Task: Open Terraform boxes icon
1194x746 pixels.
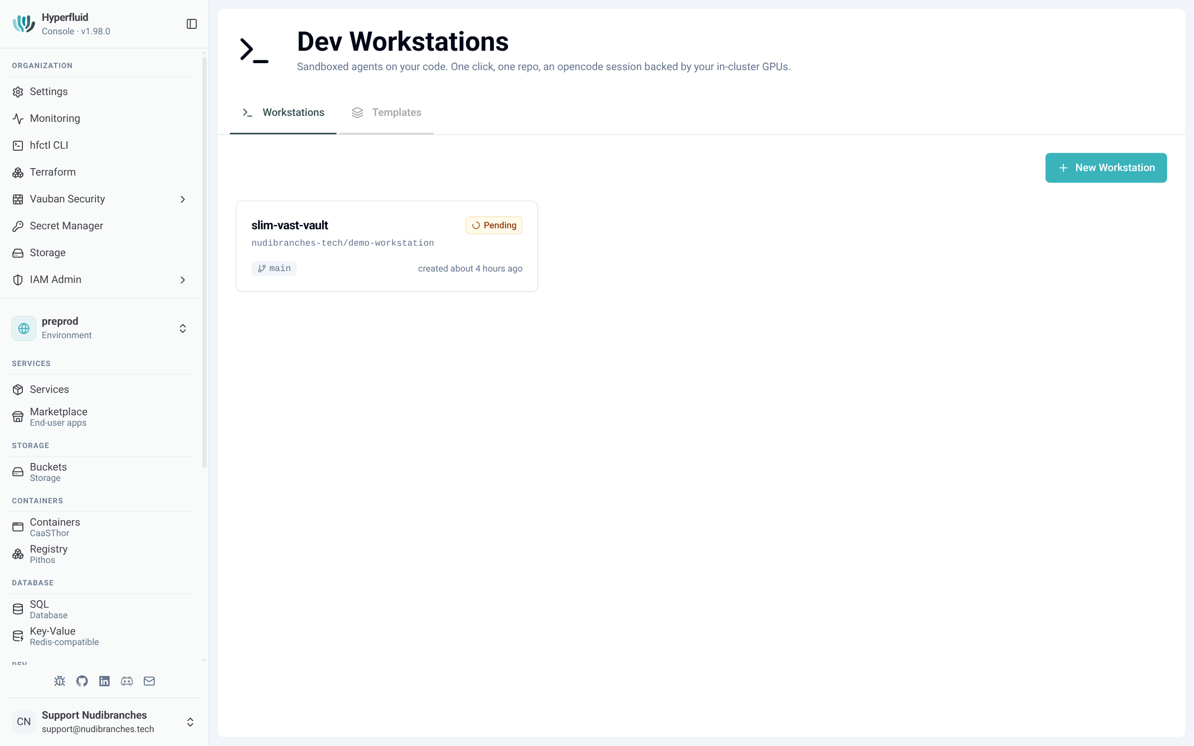Action: pyautogui.click(x=18, y=173)
